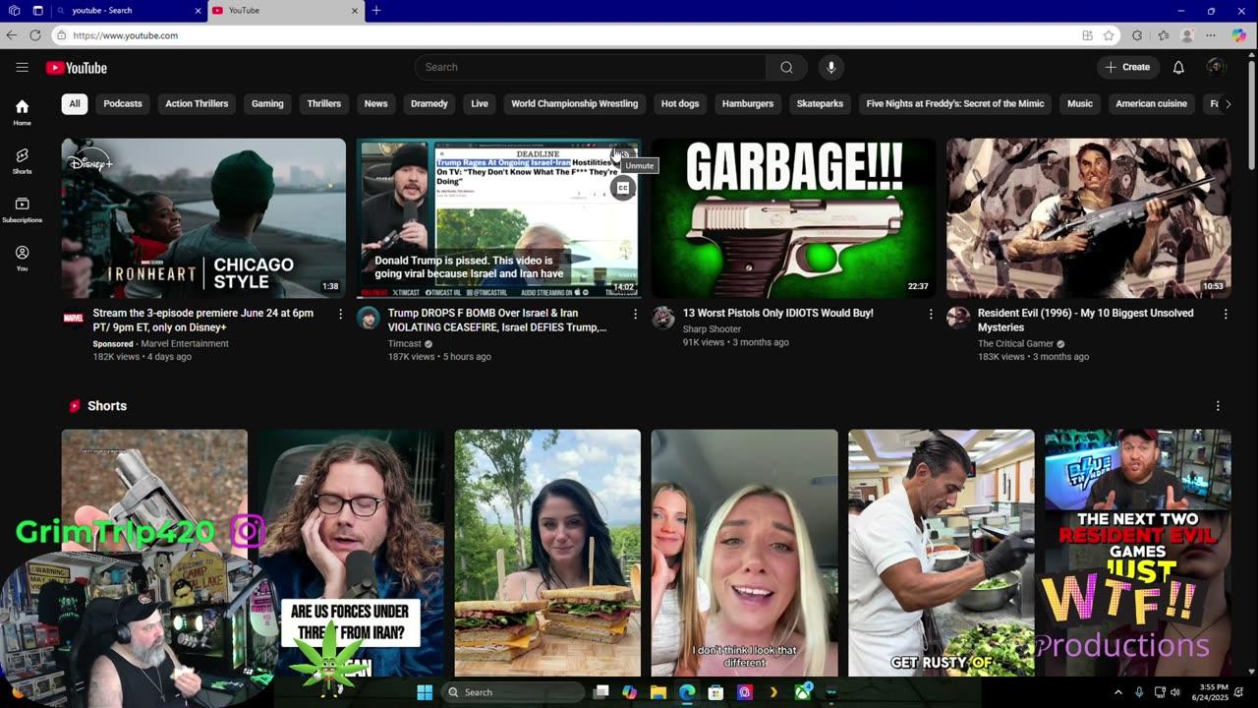
Task: Open the Edge tab actions menu icon
Action: coord(37,11)
